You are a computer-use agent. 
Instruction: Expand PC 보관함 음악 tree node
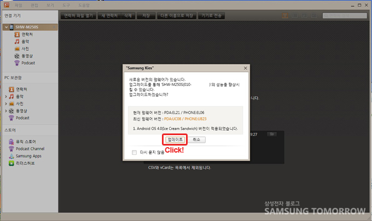6,96
